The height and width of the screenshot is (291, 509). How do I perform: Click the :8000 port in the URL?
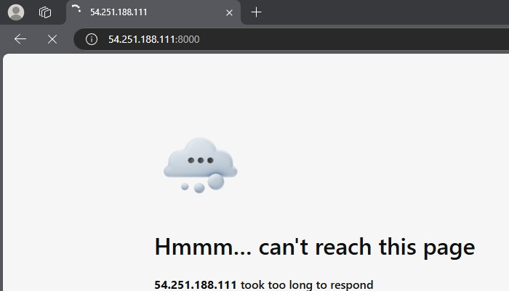pos(188,39)
